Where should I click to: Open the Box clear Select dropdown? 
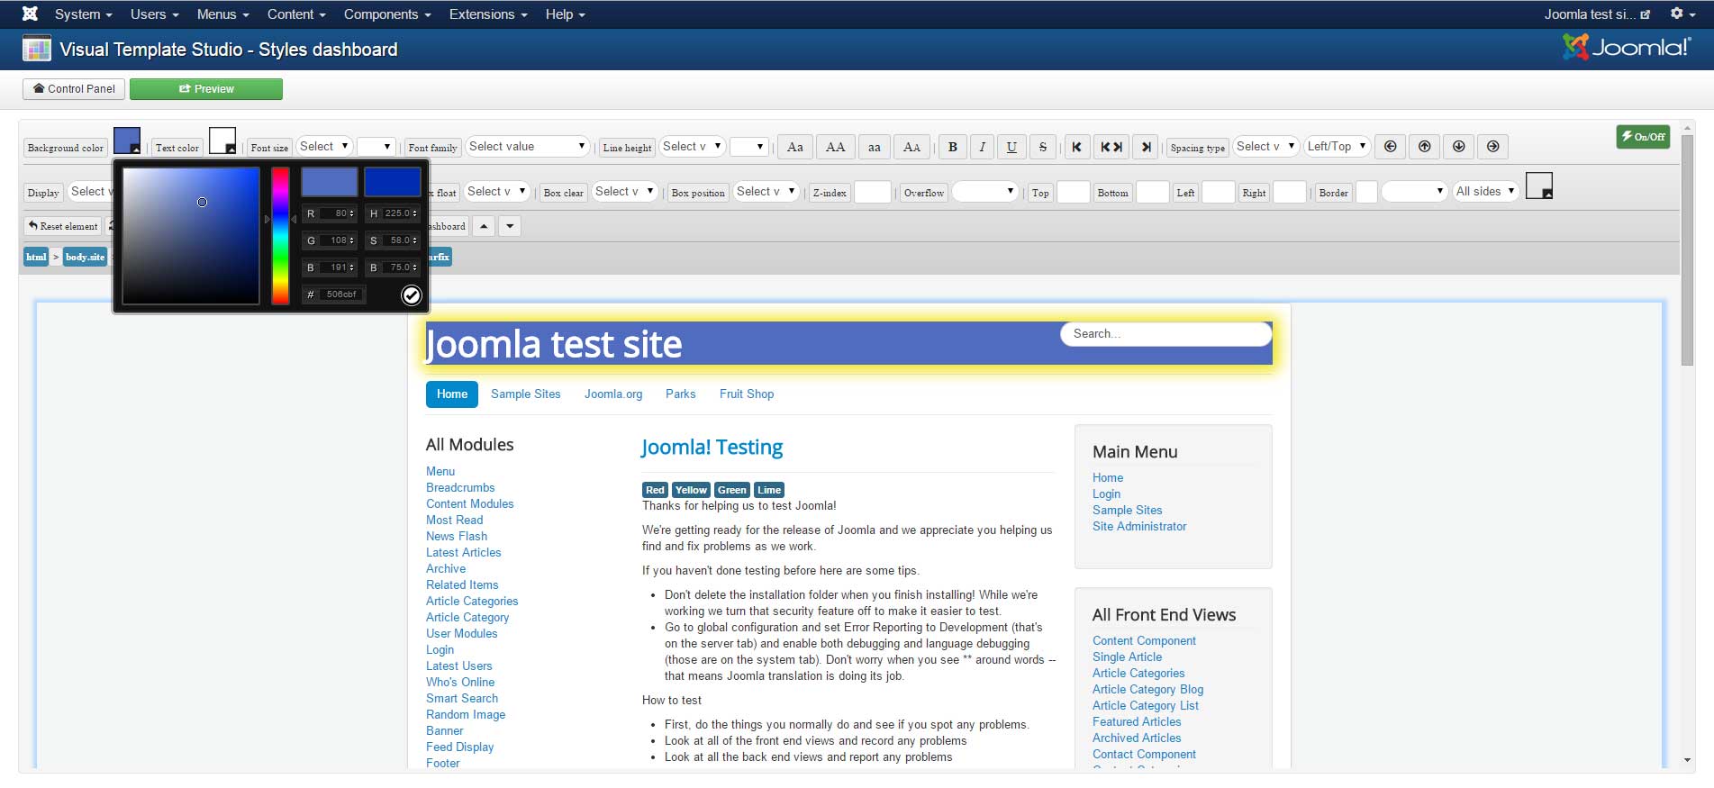tap(624, 191)
